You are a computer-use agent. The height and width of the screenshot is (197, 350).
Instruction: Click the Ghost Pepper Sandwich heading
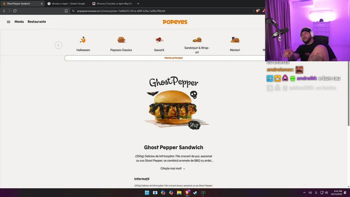[174, 147]
